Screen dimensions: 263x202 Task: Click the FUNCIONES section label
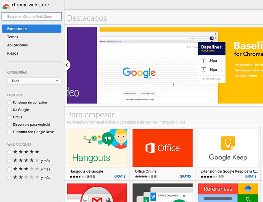pyautogui.click(x=16, y=95)
